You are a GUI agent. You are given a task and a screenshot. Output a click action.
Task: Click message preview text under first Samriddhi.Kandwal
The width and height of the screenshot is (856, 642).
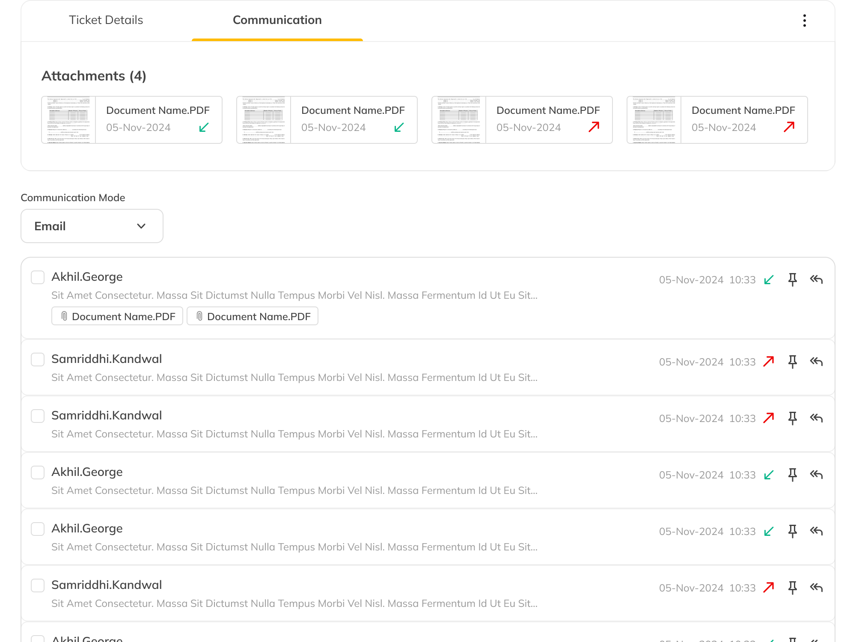point(294,377)
